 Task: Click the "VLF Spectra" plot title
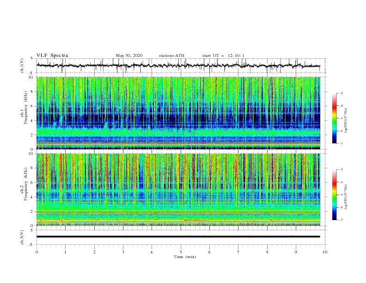52,55
